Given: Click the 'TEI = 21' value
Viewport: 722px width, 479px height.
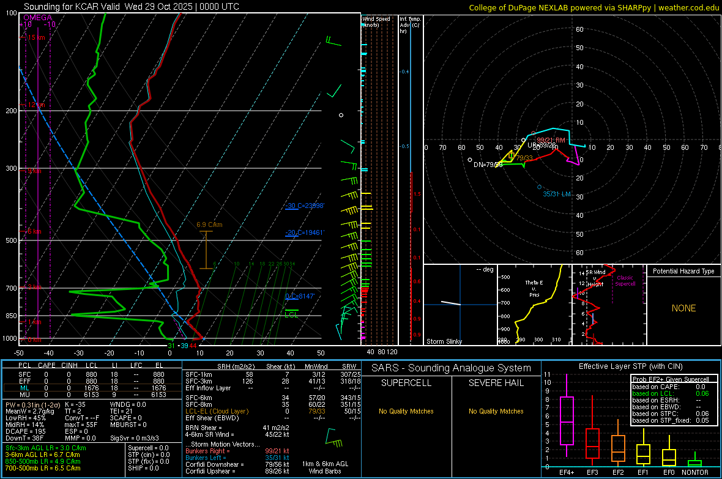Looking at the screenshot, I should click(121, 411).
